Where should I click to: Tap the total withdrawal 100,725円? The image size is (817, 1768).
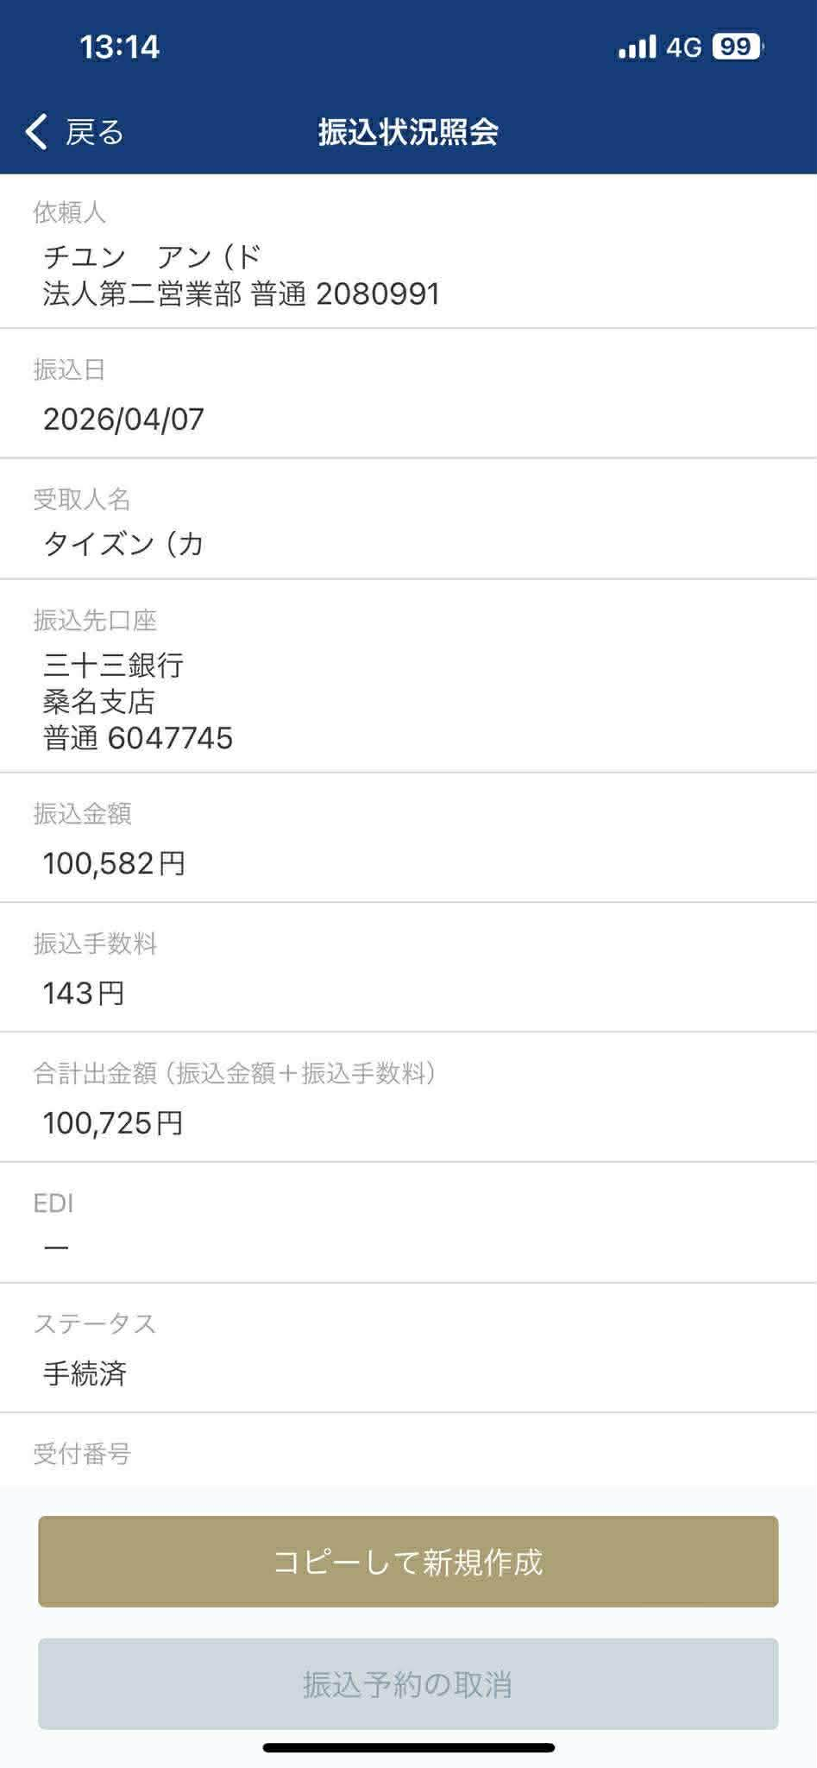point(113,1122)
